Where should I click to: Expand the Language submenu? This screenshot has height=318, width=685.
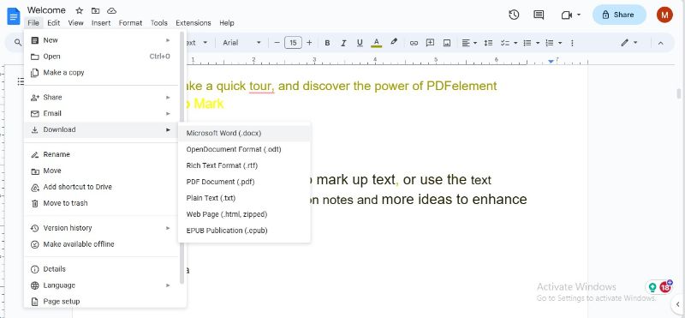[101, 285]
